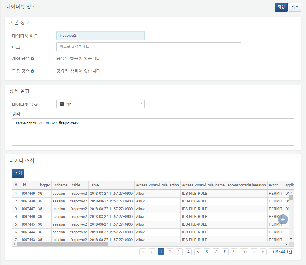Select page 7 in pagination
Screen dimensions: 306x265
216,252
